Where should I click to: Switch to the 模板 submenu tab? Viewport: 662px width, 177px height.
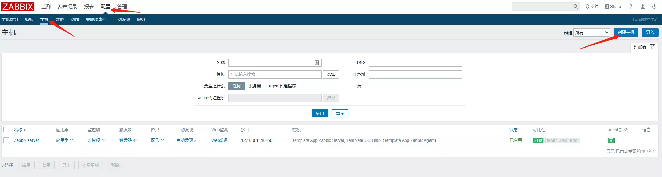point(29,20)
